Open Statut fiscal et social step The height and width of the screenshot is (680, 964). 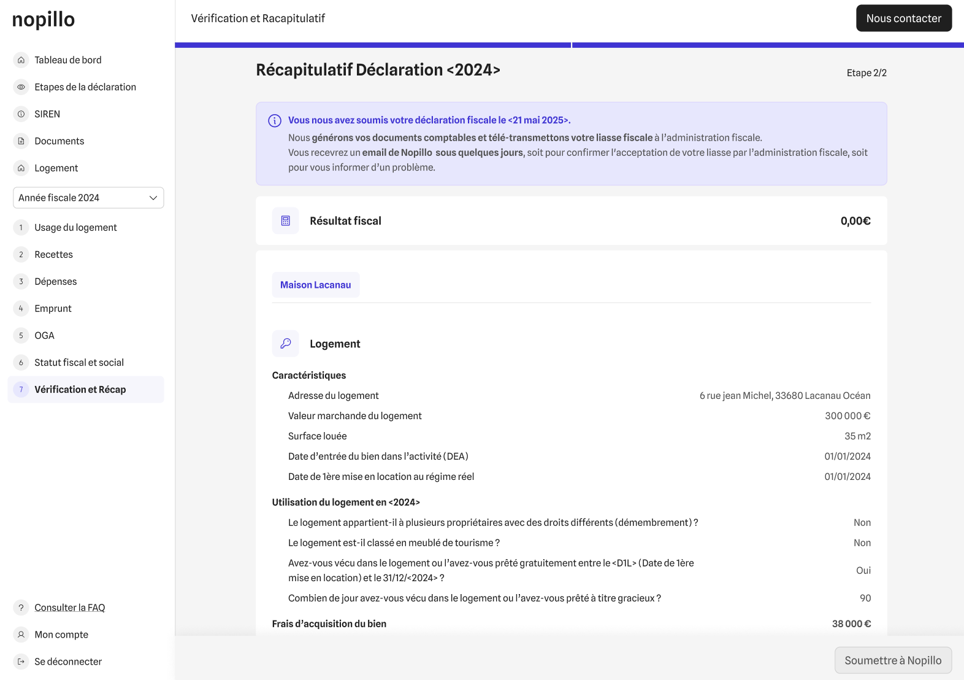pyautogui.click(x=78, y=363)
